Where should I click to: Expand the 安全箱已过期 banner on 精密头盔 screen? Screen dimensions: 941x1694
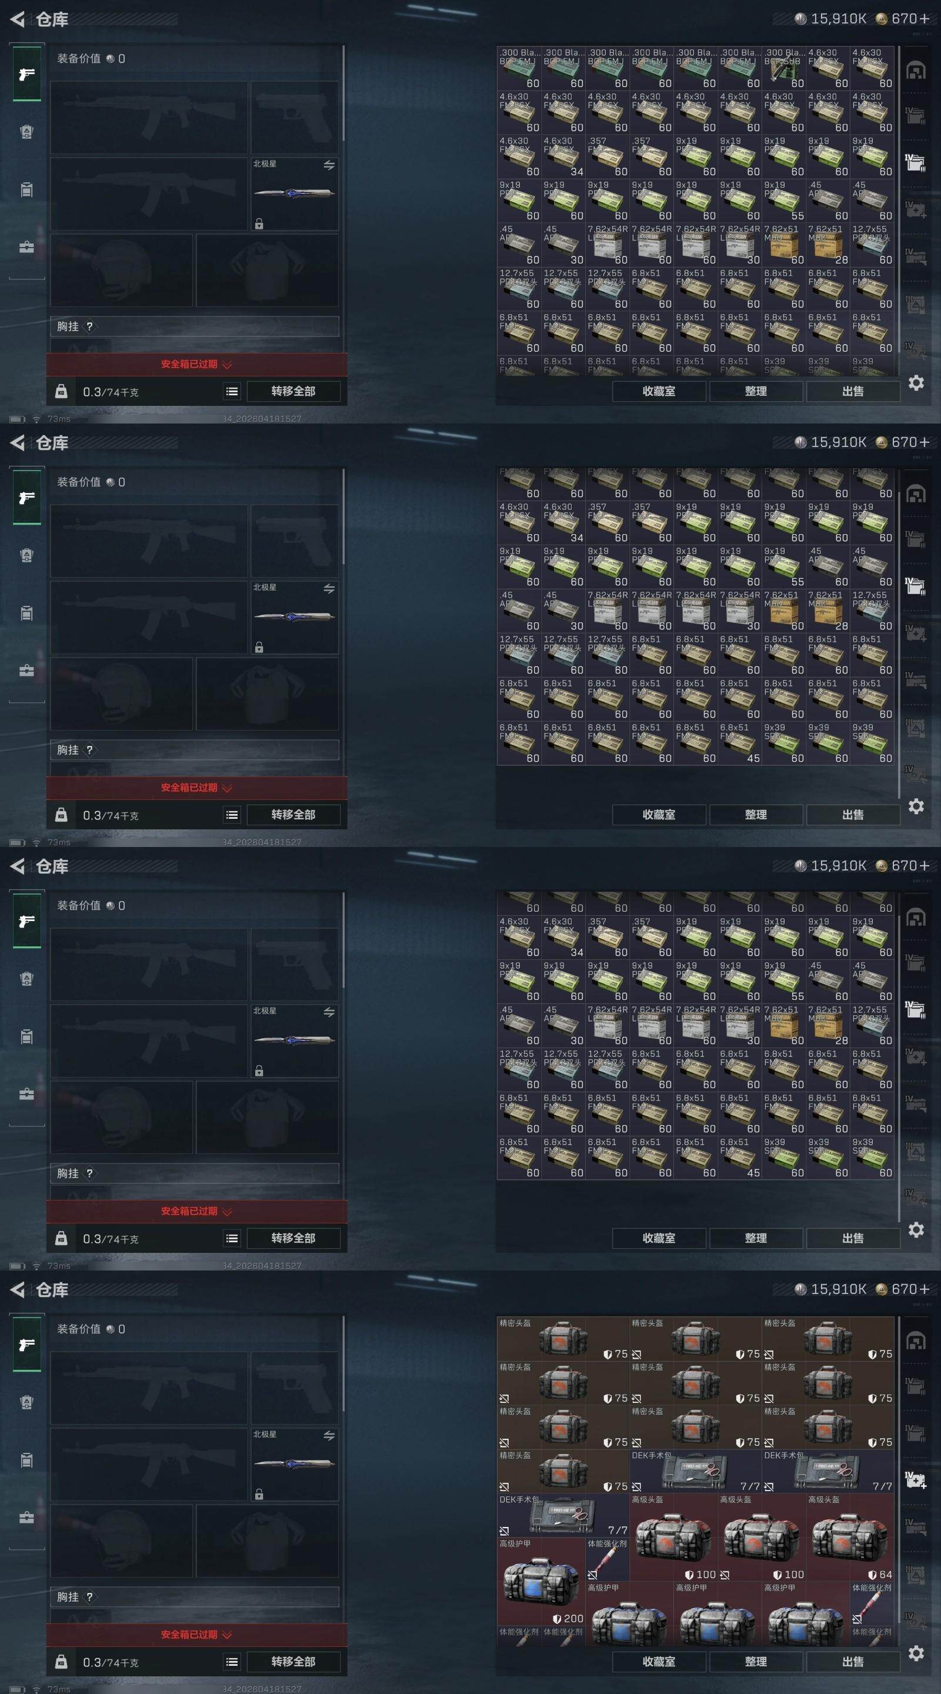coord(196,1634)
